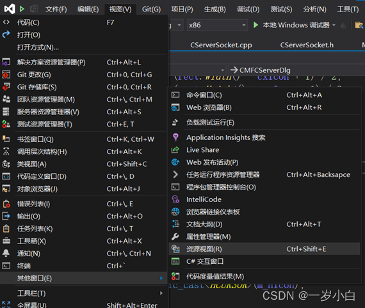Click the Call Hierarchy icon
Screen dimensions: 365x308
6,151
